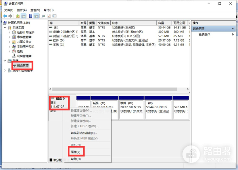This screenshot has width=238, height=170.
Task: Collapse the 系统工具 tree node
Action: tap(5, 27)
